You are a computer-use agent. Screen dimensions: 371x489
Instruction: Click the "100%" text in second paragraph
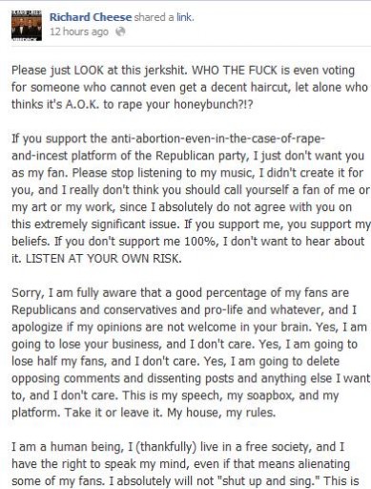[x=200, y=242]
